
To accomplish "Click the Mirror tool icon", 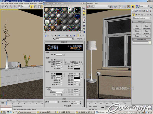I will click(111, 7).
